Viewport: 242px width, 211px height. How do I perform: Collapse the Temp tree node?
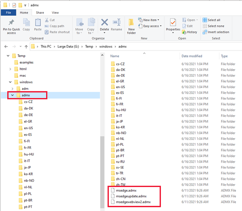(x=8, y=56)
